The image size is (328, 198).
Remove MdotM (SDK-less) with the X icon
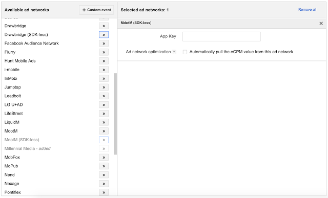point(321,24)
